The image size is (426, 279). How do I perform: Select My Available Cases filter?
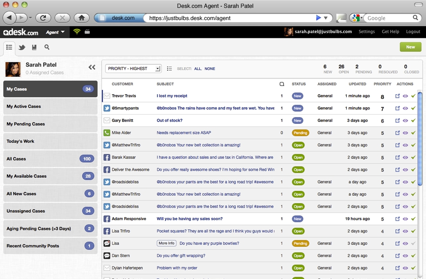click(50, 176)
